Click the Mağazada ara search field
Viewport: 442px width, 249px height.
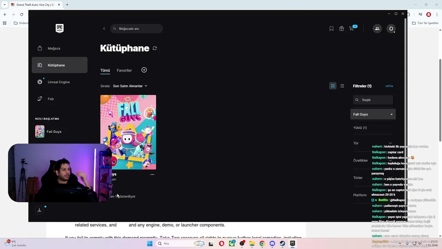point(136,29)
